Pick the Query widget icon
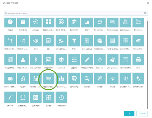The height and width of the screenshot is (118, 152). coord(23,78)
